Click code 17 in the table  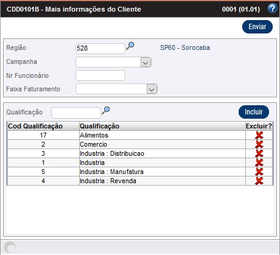[43, 135]
